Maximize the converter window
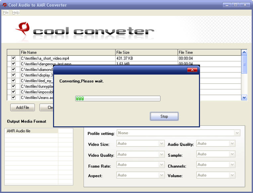The image size is (253, 193). 235,5
